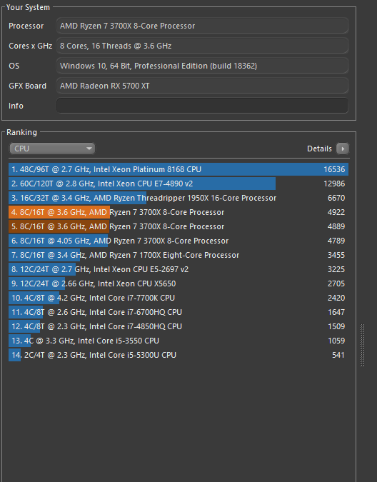This screenshot has width=377, height=482.
Task: Open the CPU ranking dropdown
Action: 52,149
